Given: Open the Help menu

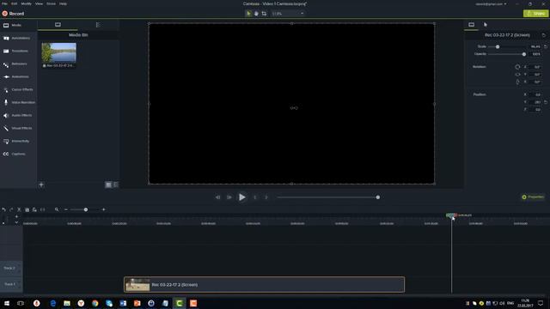Looking at the screenshot, I should coord(63,3).
